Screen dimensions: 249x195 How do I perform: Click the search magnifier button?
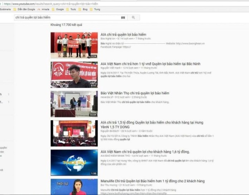point(133,17)
